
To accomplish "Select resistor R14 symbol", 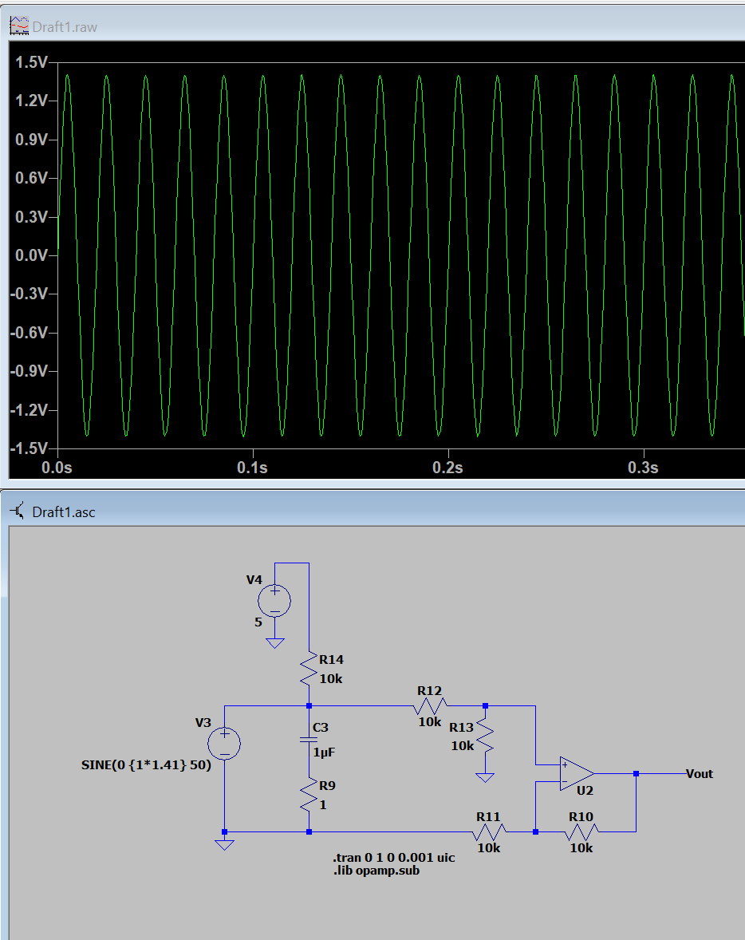I will [x=309, y=669].
